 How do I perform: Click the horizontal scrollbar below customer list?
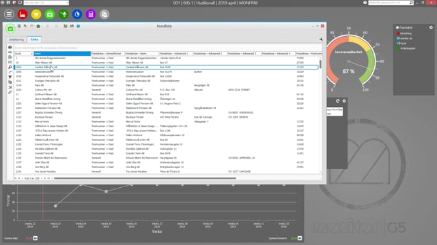tap(145, 178)
